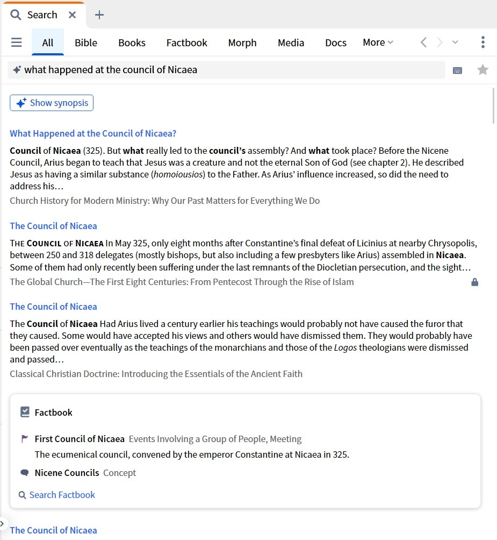This screenshot has width=497, height=540.
Task: Click the back navigation arrow
Action: pos(424,42)
